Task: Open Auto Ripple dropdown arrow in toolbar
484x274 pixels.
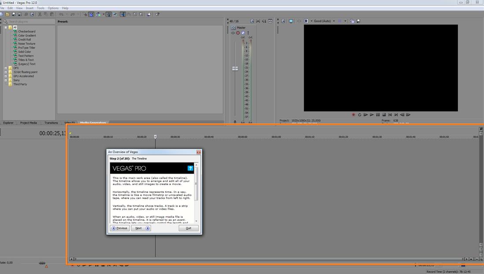Action: tap(103, 14)
